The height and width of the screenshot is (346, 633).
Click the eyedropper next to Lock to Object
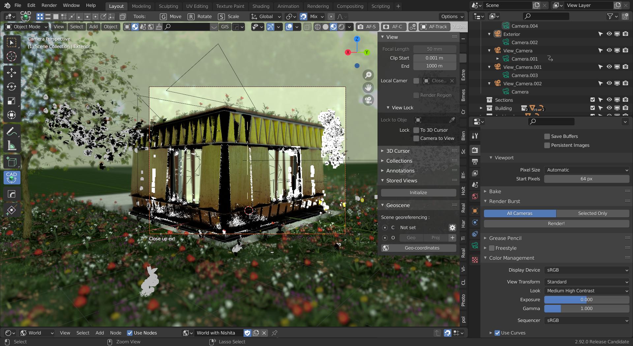[x=452, y=120]
